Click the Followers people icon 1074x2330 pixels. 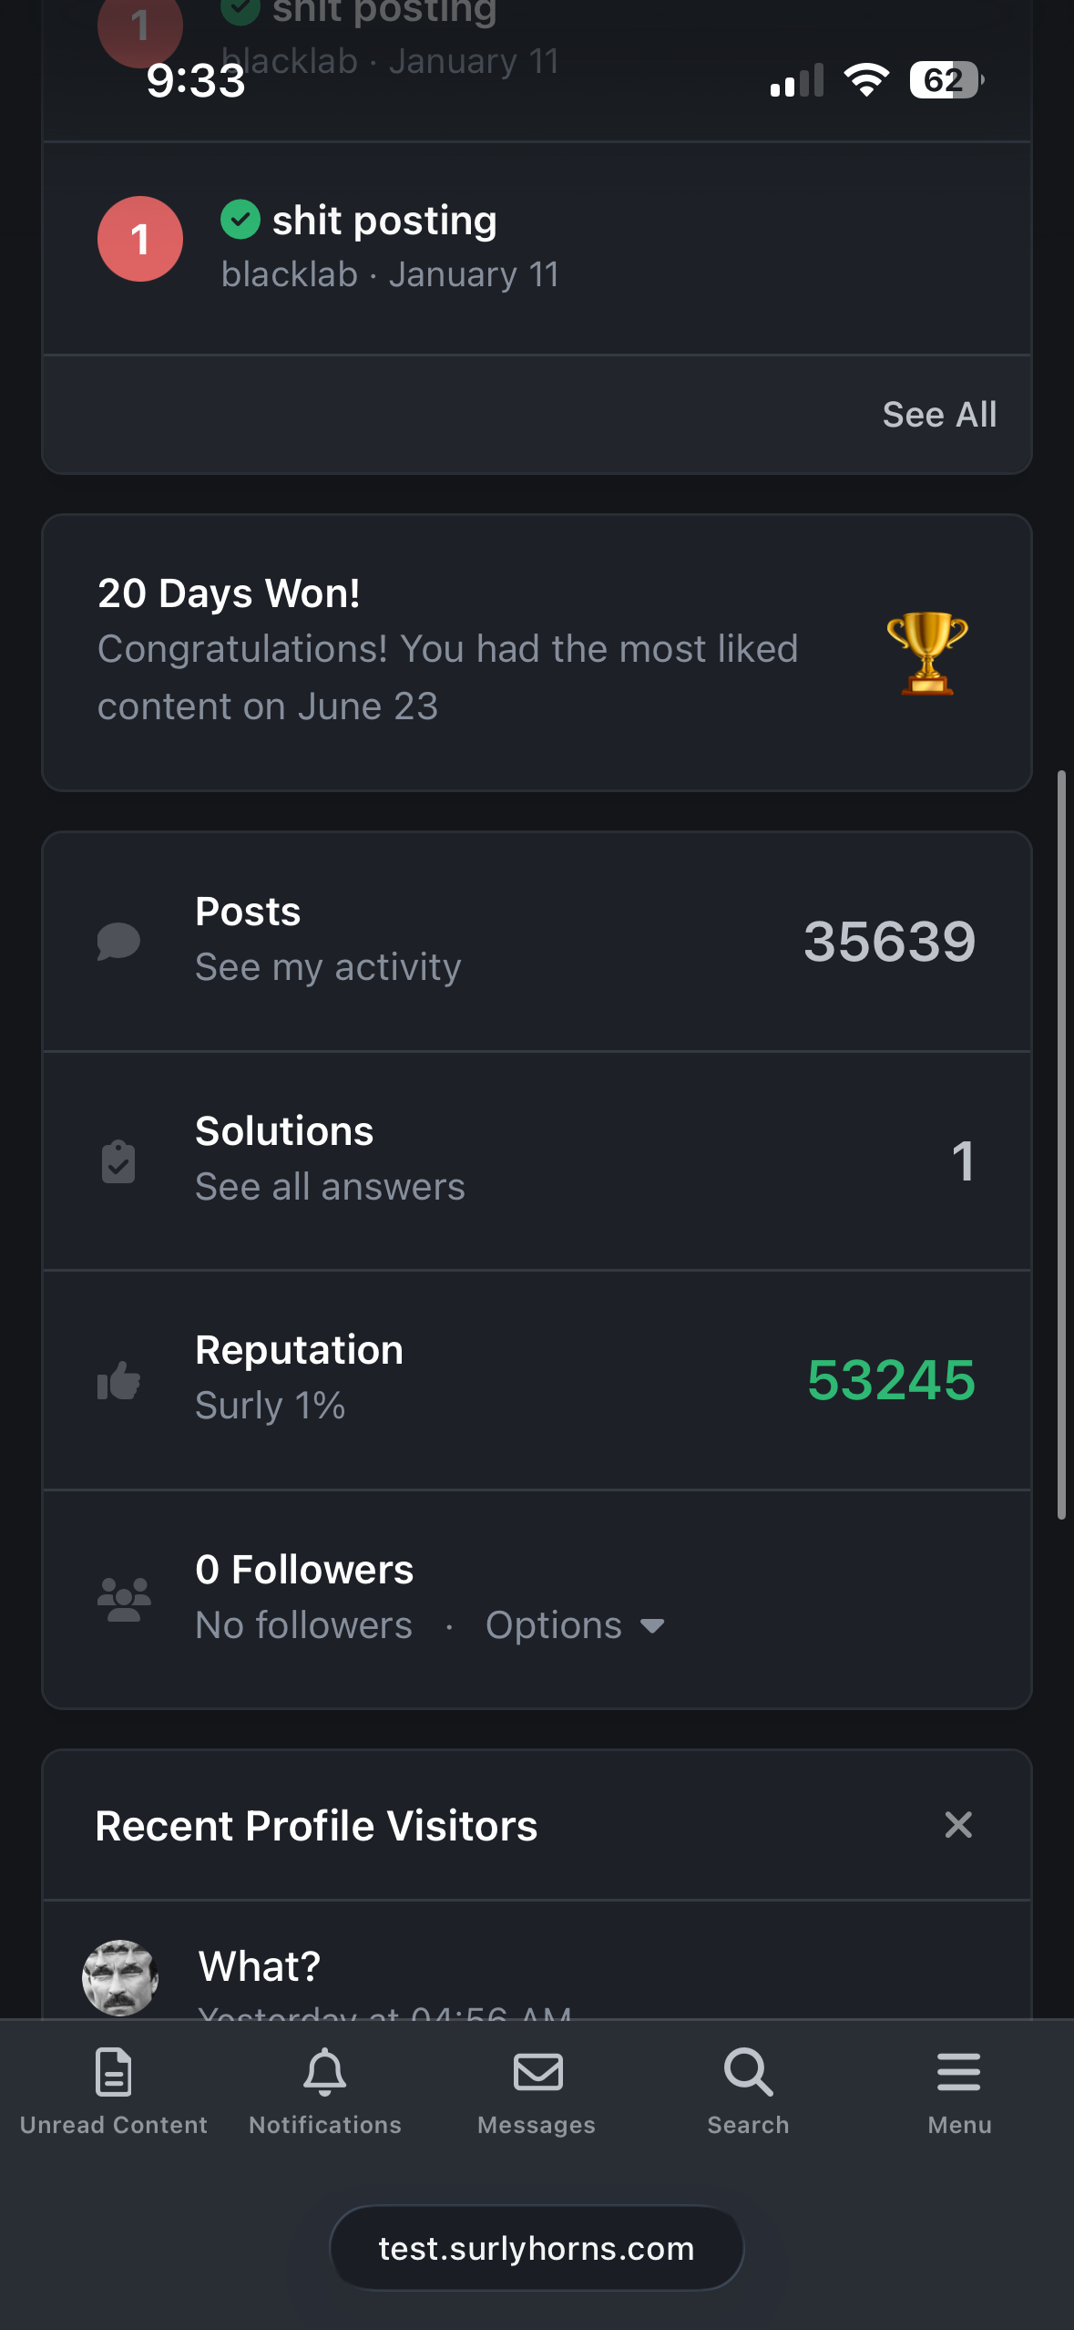click(x=123, y=1599)
